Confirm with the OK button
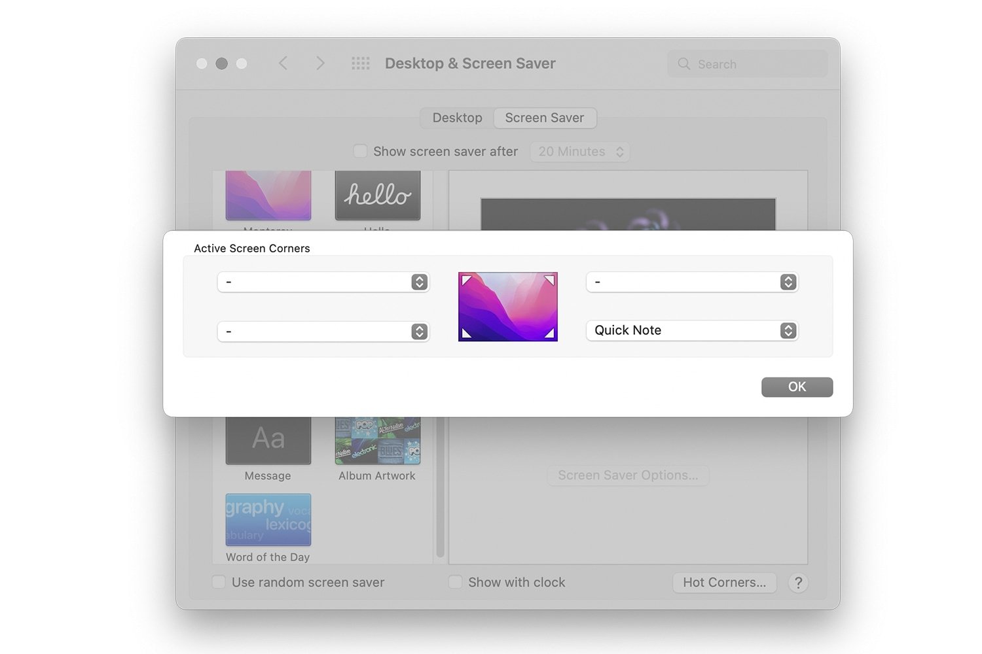 click(x=797, y=387)
